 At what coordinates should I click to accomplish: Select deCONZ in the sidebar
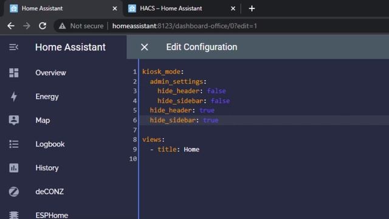pyautogui.click(x=49, y=192)
